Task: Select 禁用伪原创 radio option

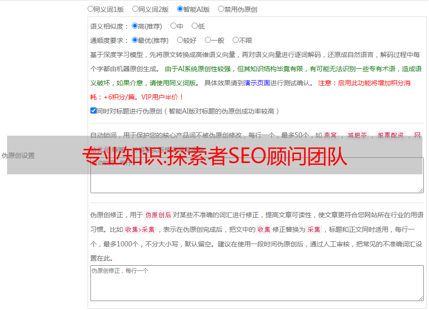Action: coord(221,9)
